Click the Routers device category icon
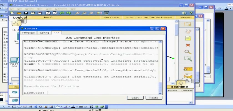 (15, 92)
